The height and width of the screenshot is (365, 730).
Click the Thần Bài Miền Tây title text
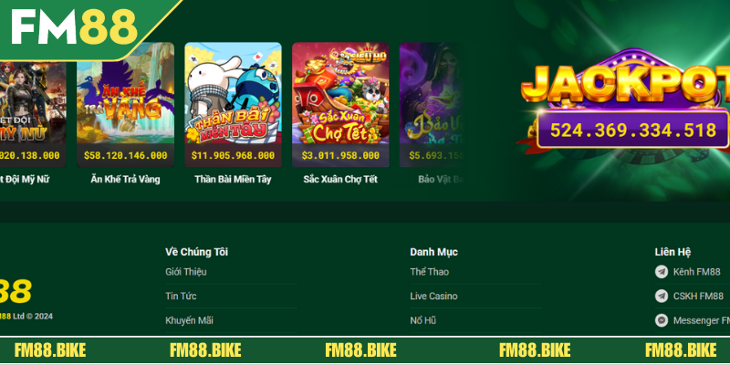[233, 179]
